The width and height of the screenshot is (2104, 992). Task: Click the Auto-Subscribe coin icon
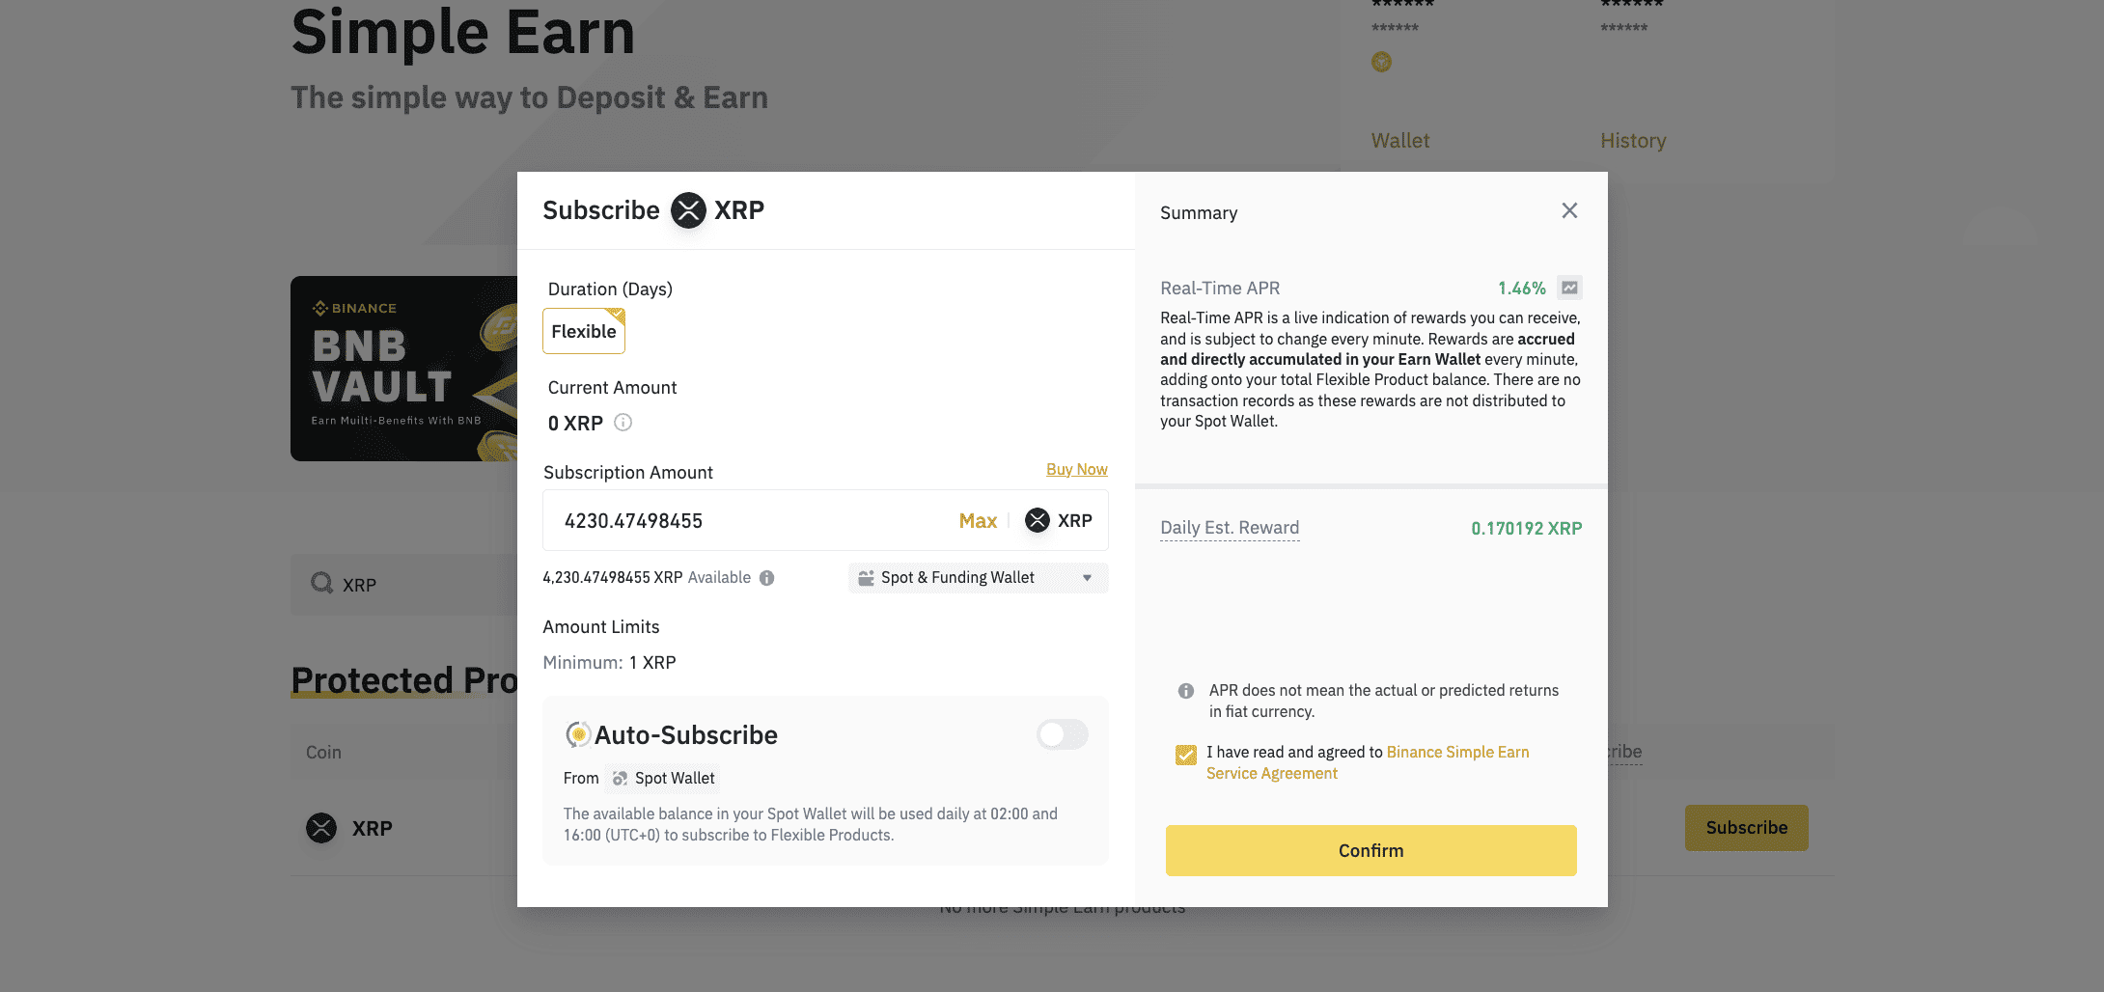click(x=577, y=735)
